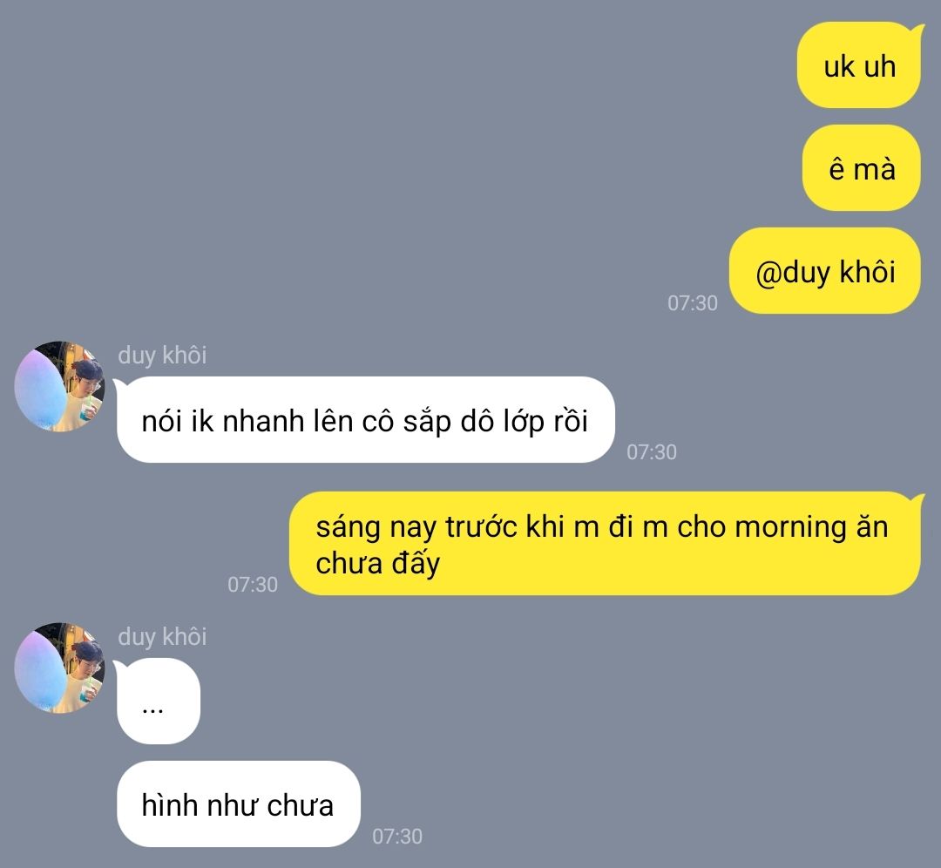Viewport: 941px width, 868px height.
Task: Select the 'nói ik nhanh lên cô sắp dô lớp rồi' message
Action: (365, 419)
